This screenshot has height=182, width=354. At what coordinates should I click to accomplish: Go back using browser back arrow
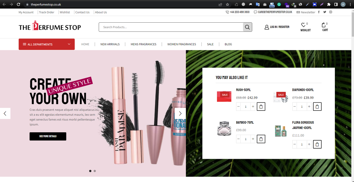point(4,4)
